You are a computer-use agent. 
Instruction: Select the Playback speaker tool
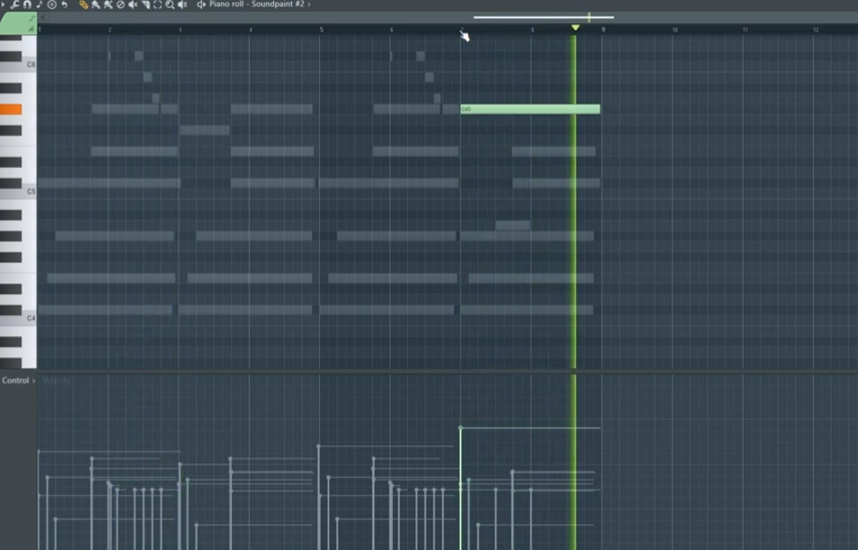tap(183, 4)
